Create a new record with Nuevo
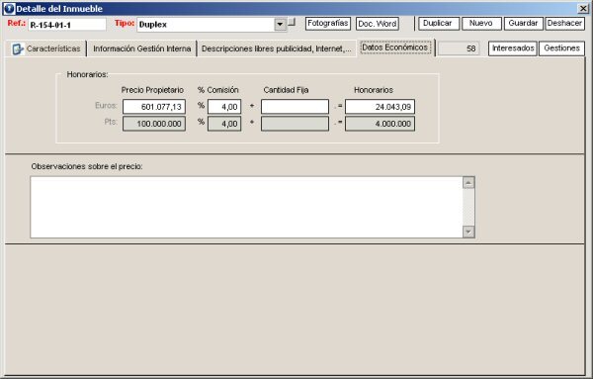The image size is (593, 379). point(481,24)
